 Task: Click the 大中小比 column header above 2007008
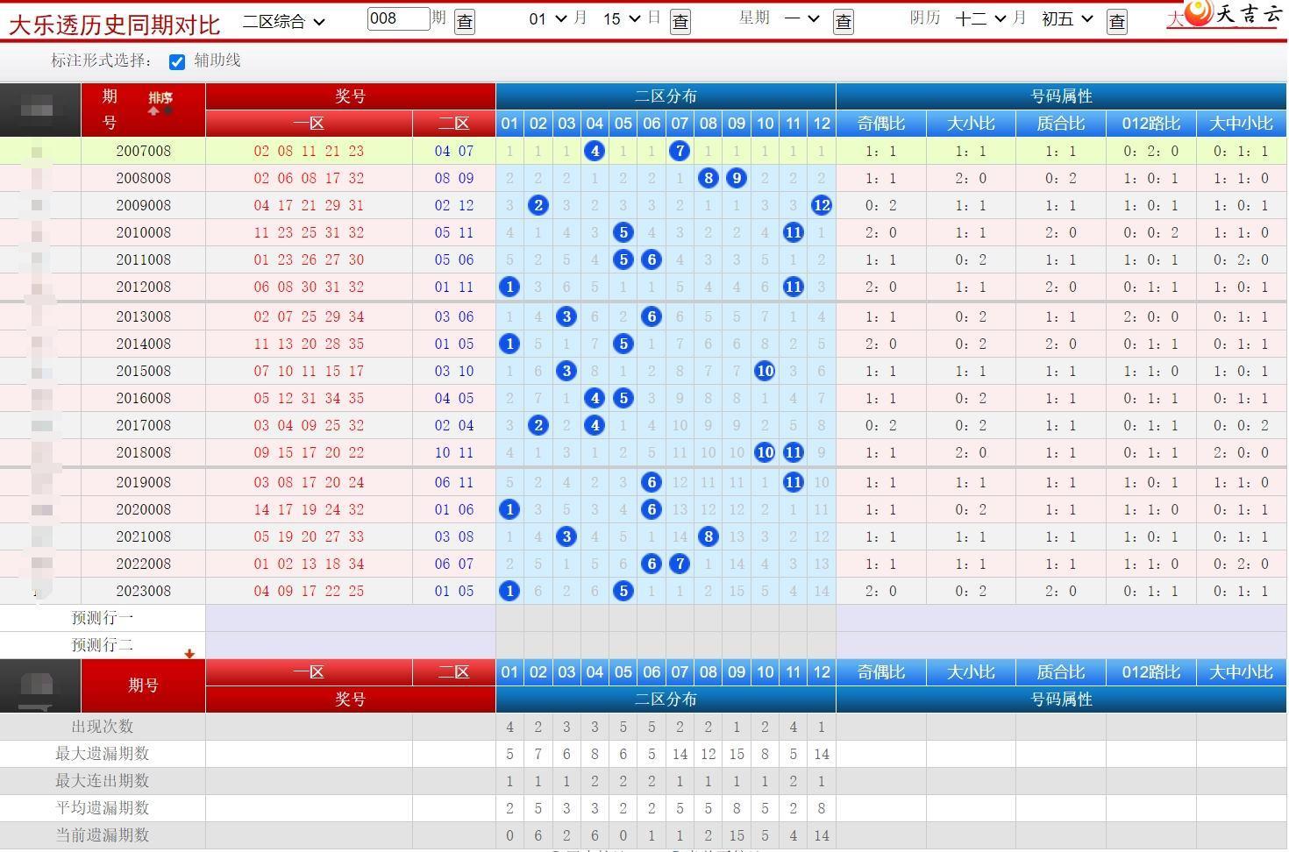(1241, 124)
